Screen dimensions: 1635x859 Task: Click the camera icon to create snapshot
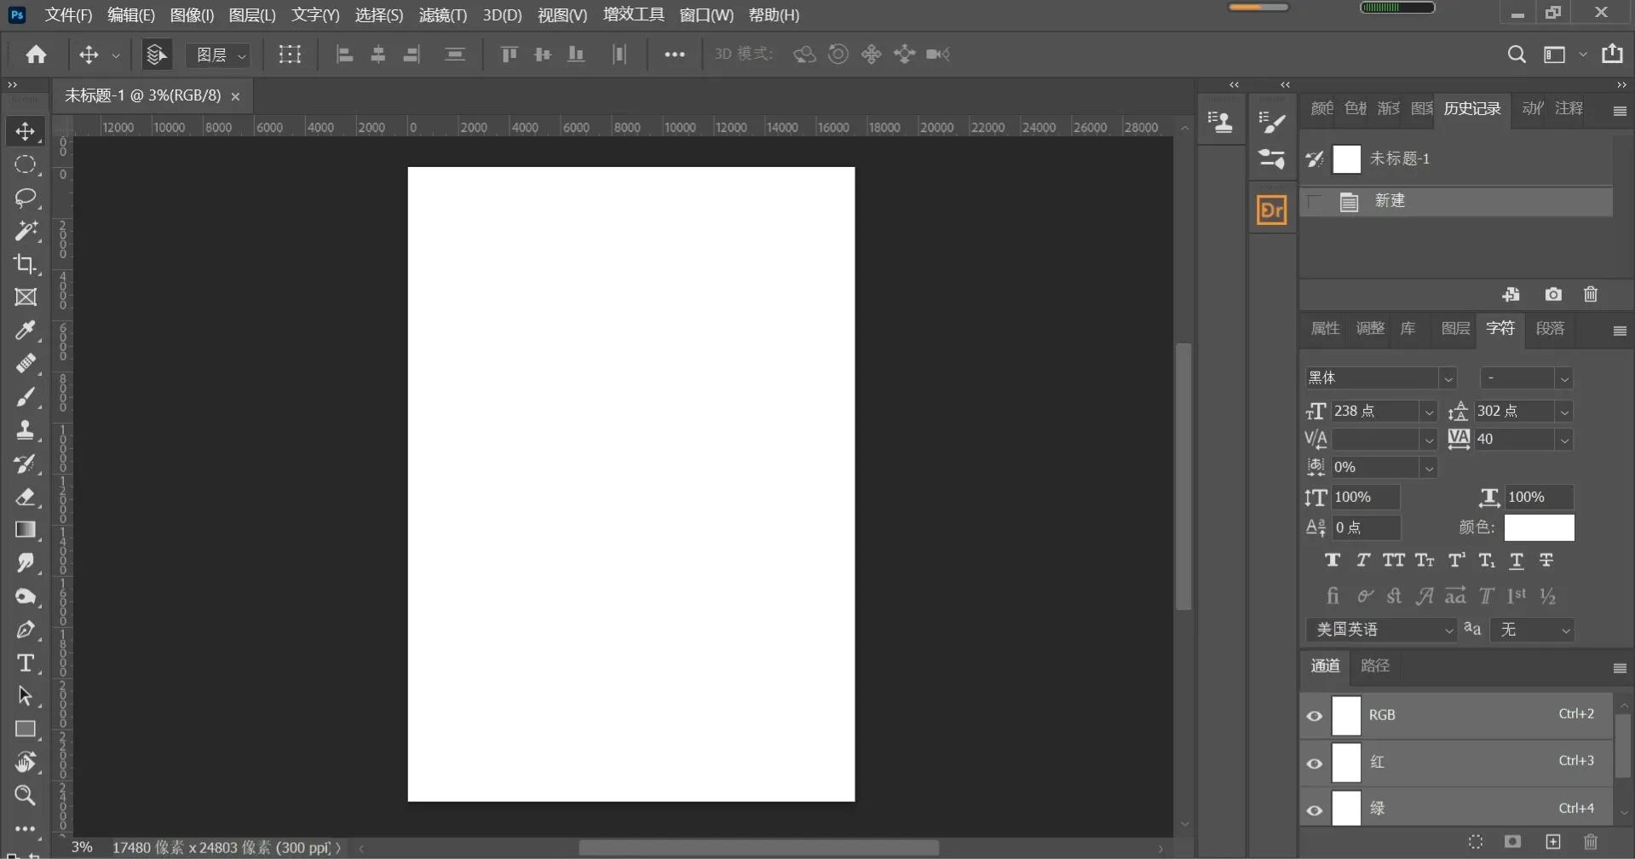coord(1553,295)
